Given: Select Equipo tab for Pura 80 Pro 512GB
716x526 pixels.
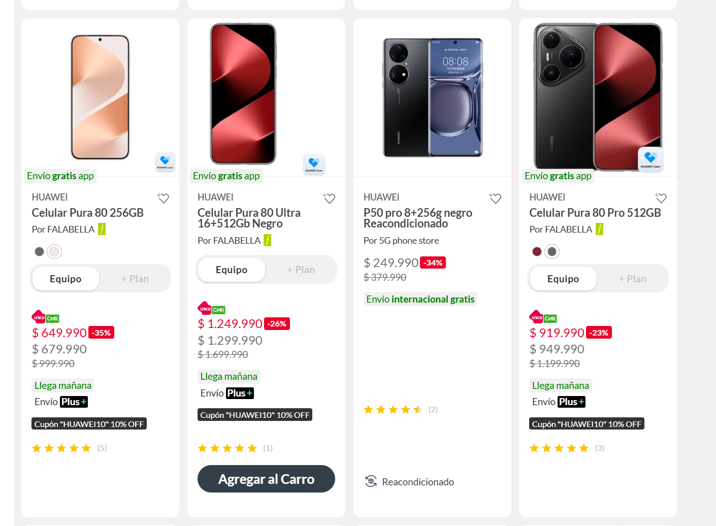Looking at the screenshot, I should click(563, 279).
